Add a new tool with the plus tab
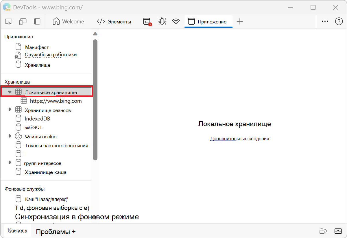Screen dimensions: 347x238 (x=240, y=21)
